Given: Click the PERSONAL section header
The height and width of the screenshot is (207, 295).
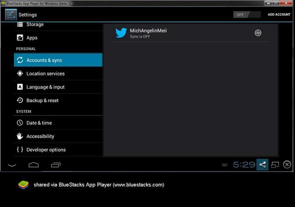Looking at the screenshot, I should [26, 49].
